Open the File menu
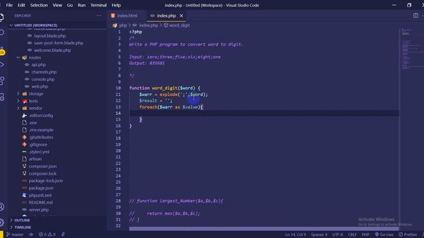The width and height of the screenshot is (424, 238). click(x=9, y=5)
